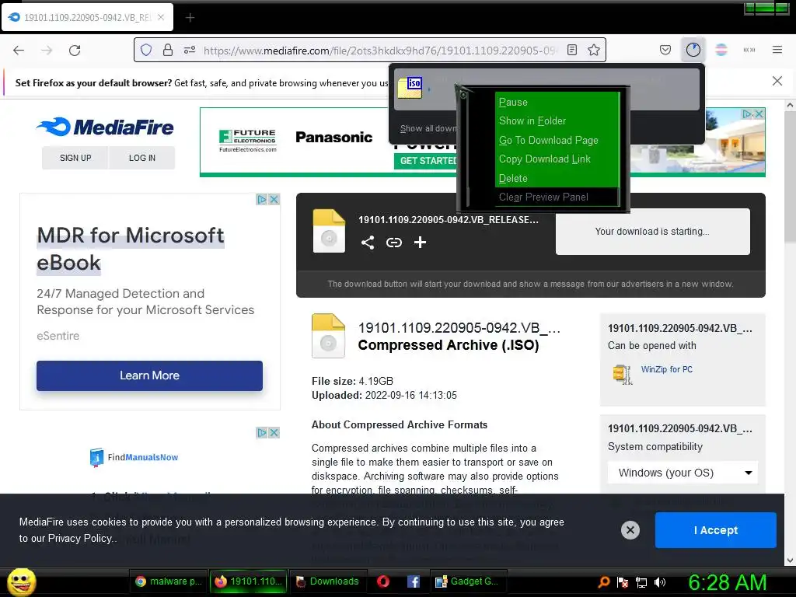Click Learn More on eSentire ad
The image size is (796, 597).
coord(149,375)
